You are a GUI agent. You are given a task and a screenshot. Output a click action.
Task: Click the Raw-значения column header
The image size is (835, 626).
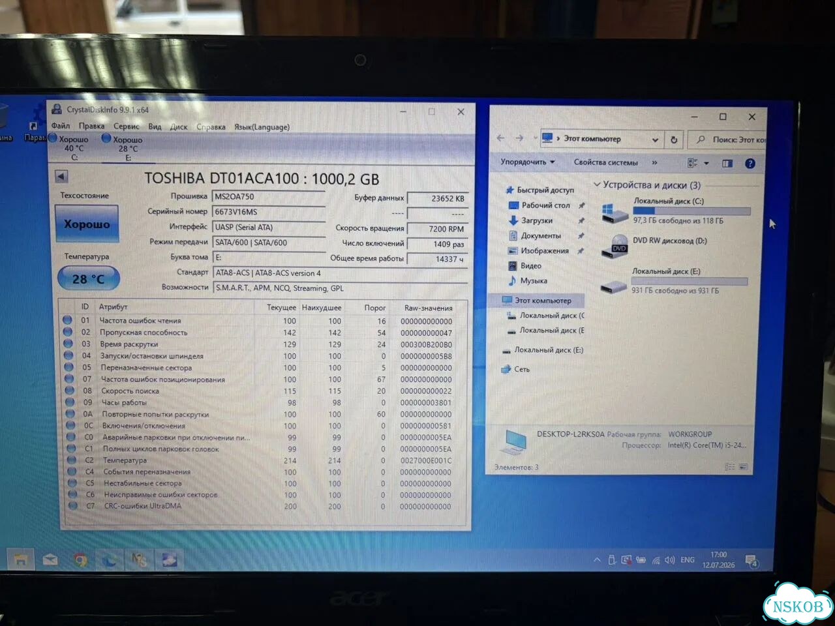tap(428, 308)
